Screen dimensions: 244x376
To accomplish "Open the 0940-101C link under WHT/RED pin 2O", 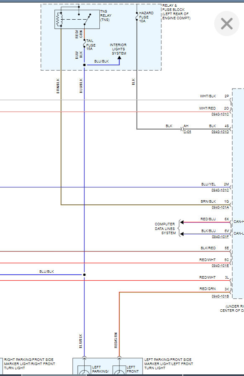I will (220, 114).
